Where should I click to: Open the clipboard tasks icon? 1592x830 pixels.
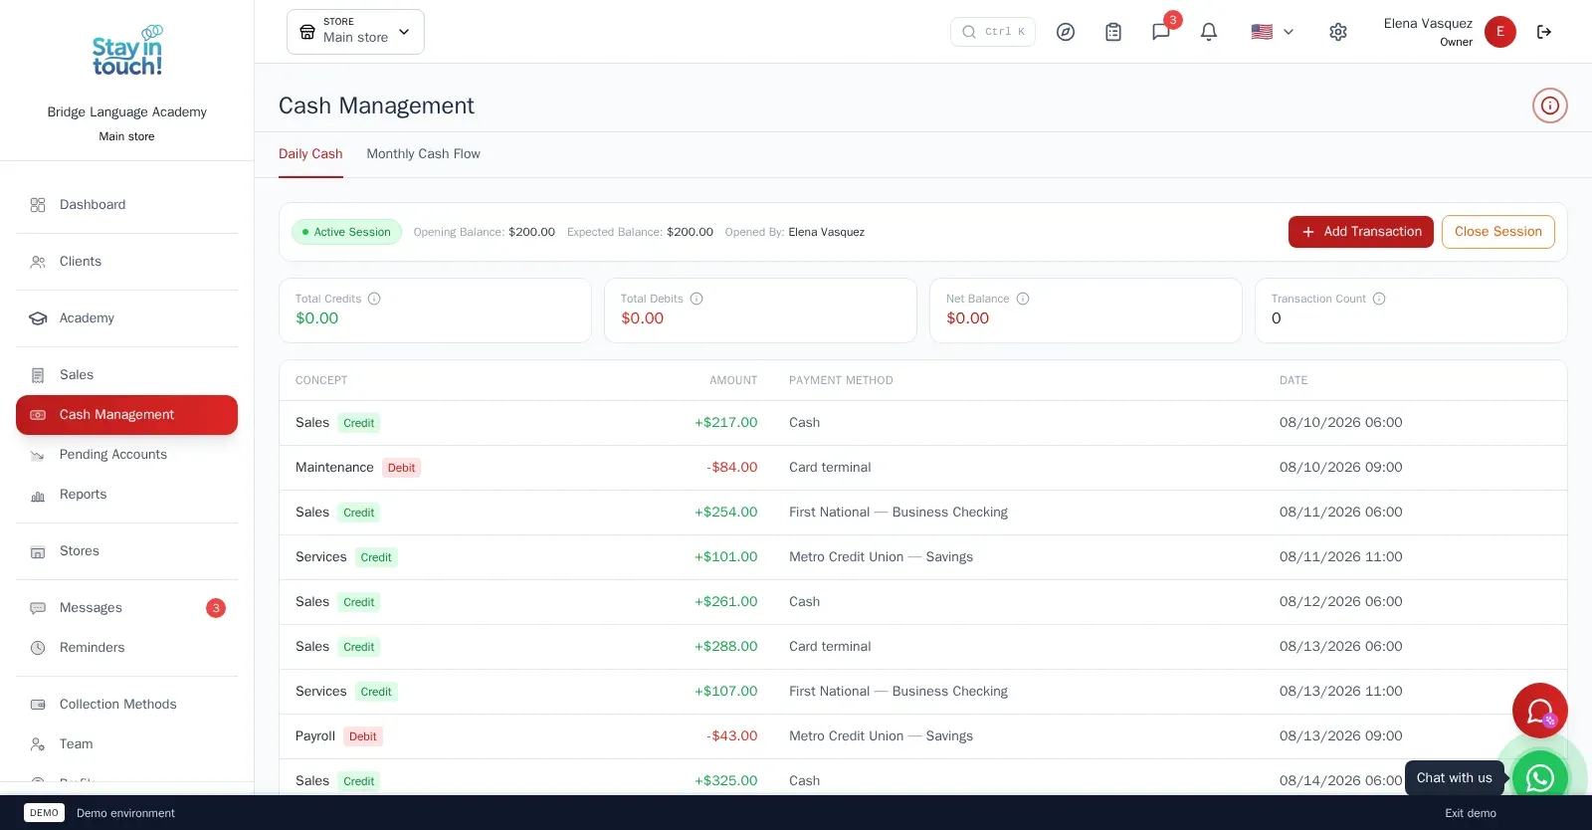pos(1113,32)
